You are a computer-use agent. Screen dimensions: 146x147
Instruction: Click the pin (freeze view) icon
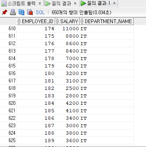coord(4,12)
